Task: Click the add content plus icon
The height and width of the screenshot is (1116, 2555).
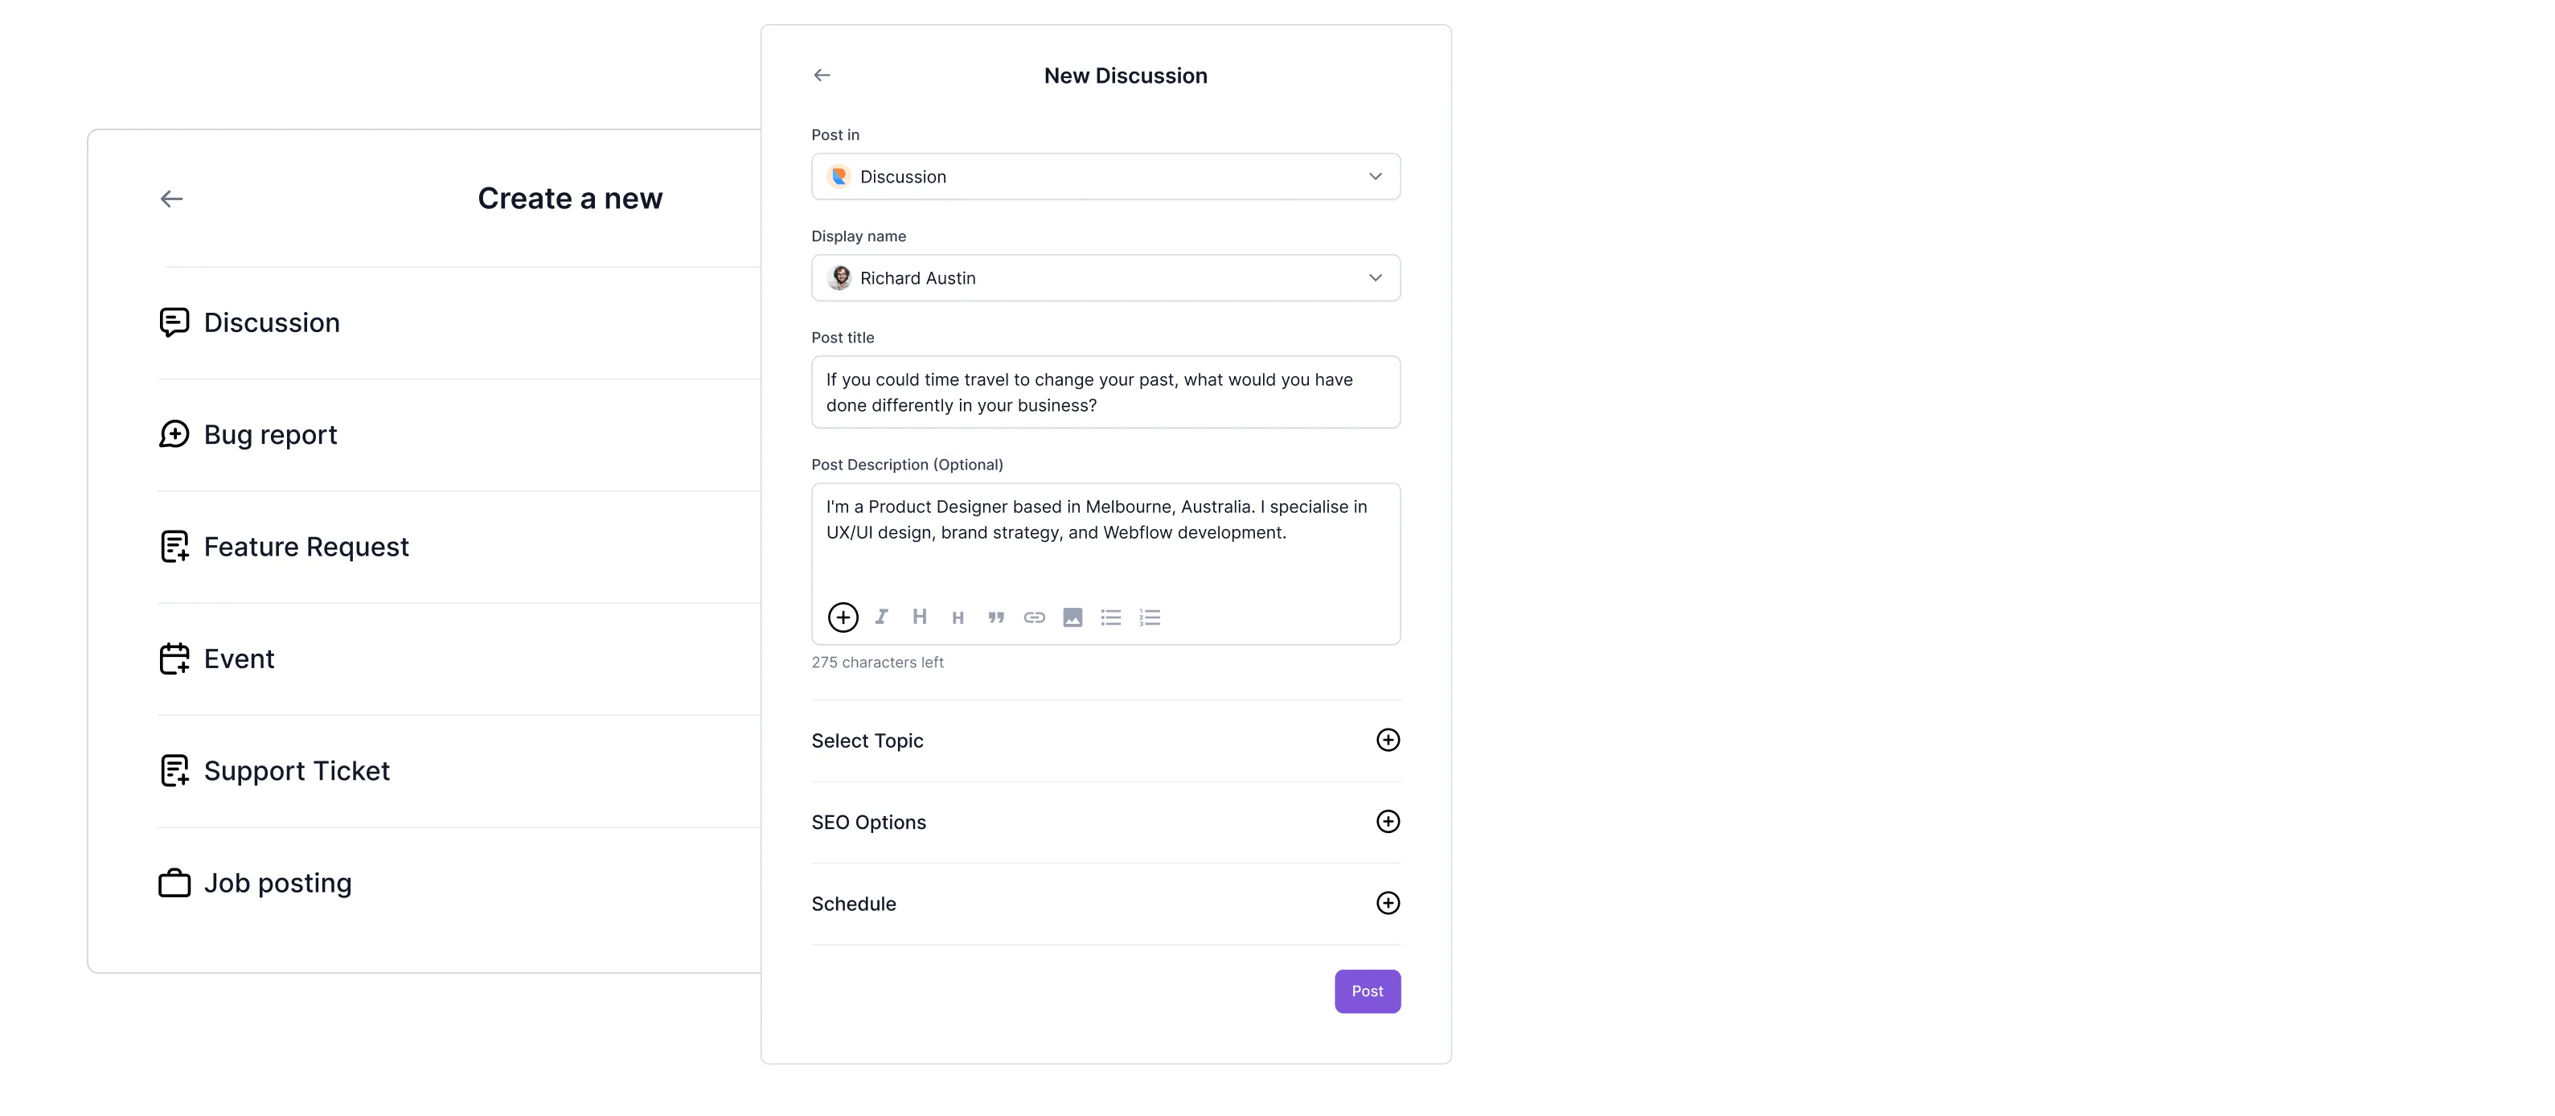Action: click(x=844, y=616)
